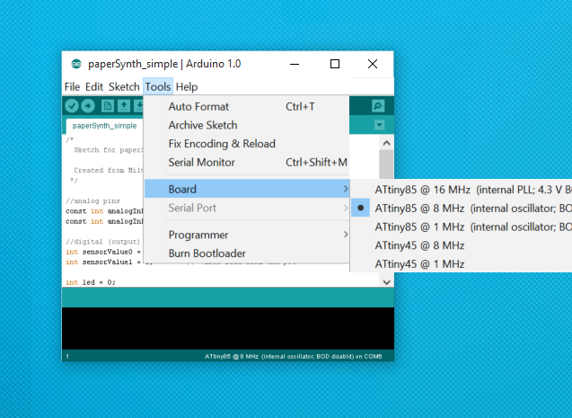Click editor scrollbar up arrow
572x418 pixels.
(387, 143)
